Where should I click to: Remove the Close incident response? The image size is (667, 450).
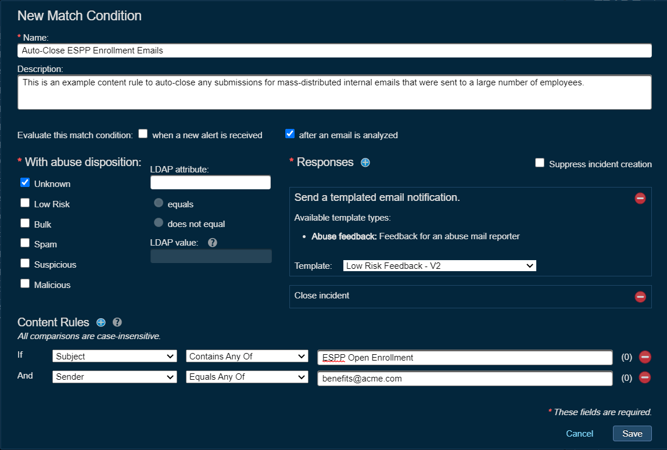click(x=640, y=297)
